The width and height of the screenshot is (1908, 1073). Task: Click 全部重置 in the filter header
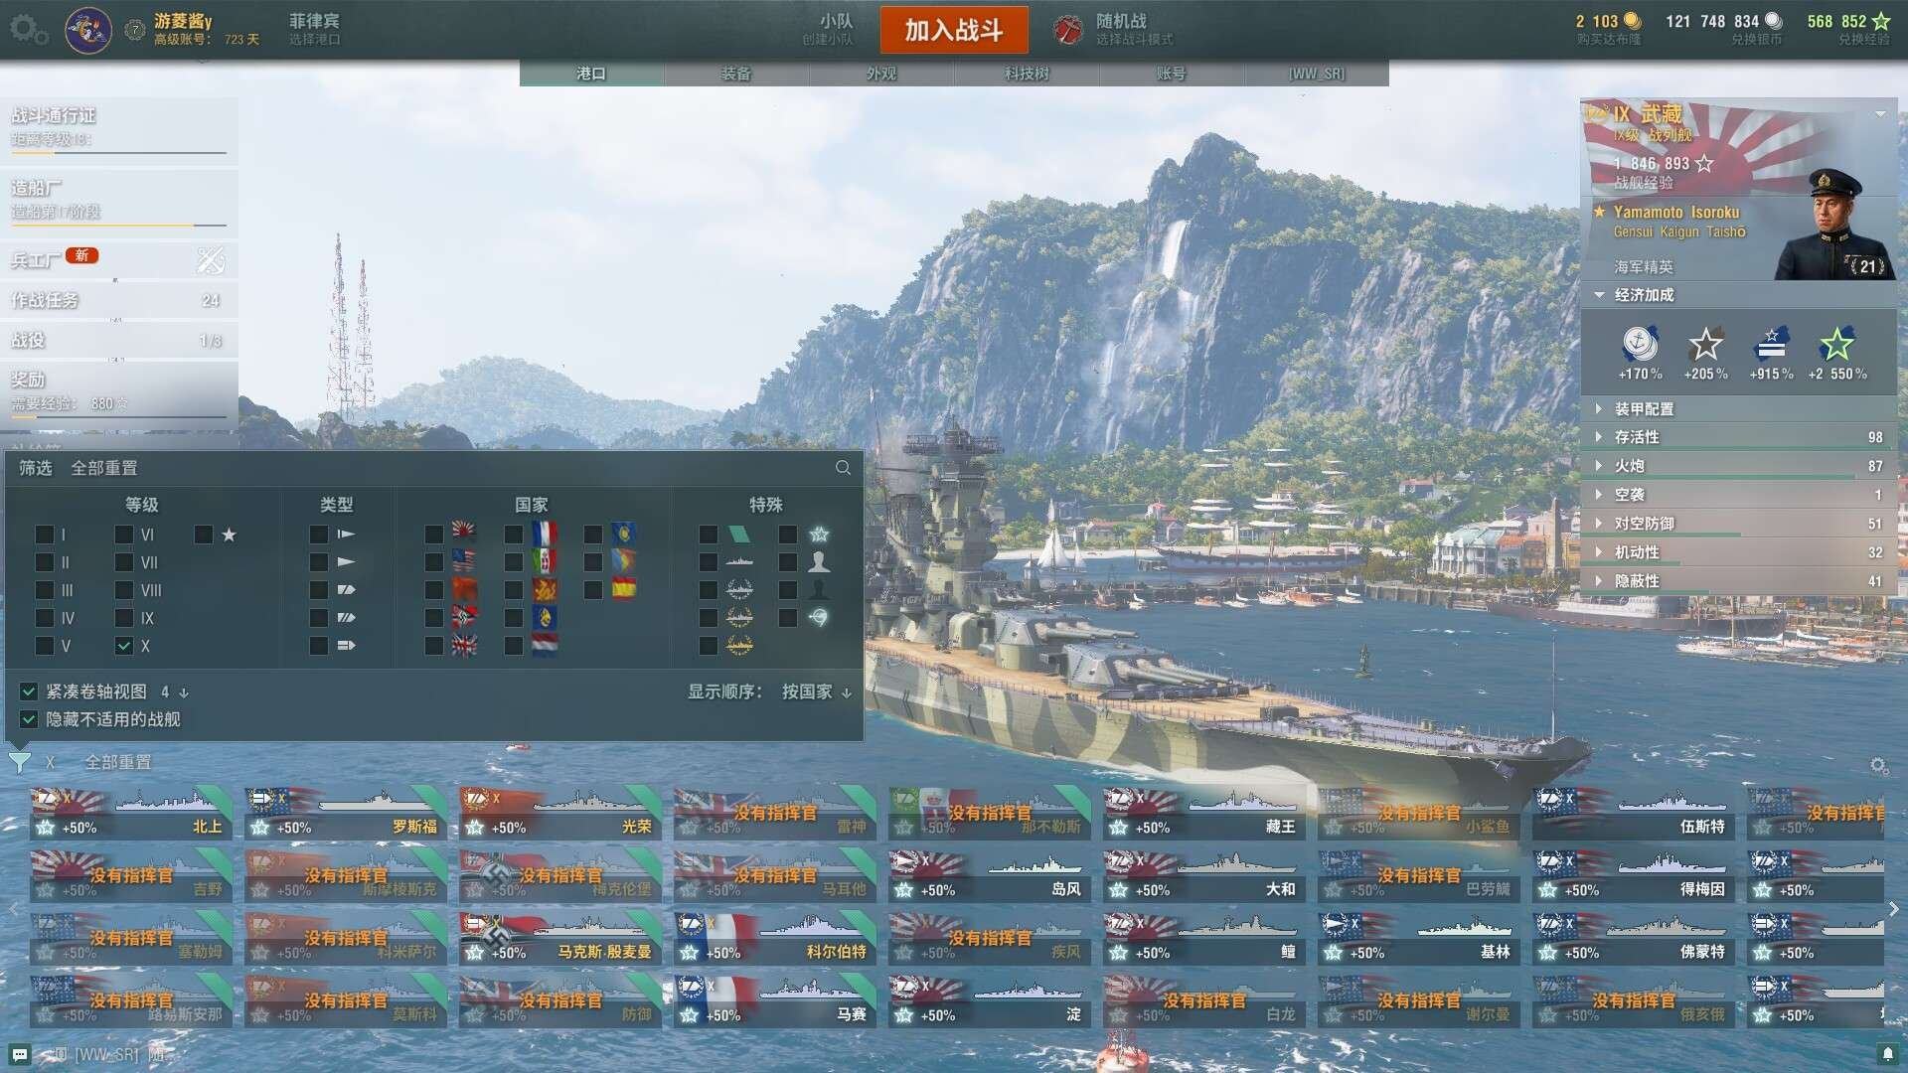click(104, 468)
